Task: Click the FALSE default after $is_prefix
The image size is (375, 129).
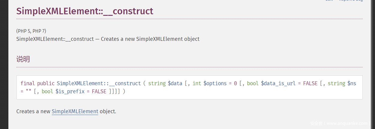Action: tap(99, 91)
